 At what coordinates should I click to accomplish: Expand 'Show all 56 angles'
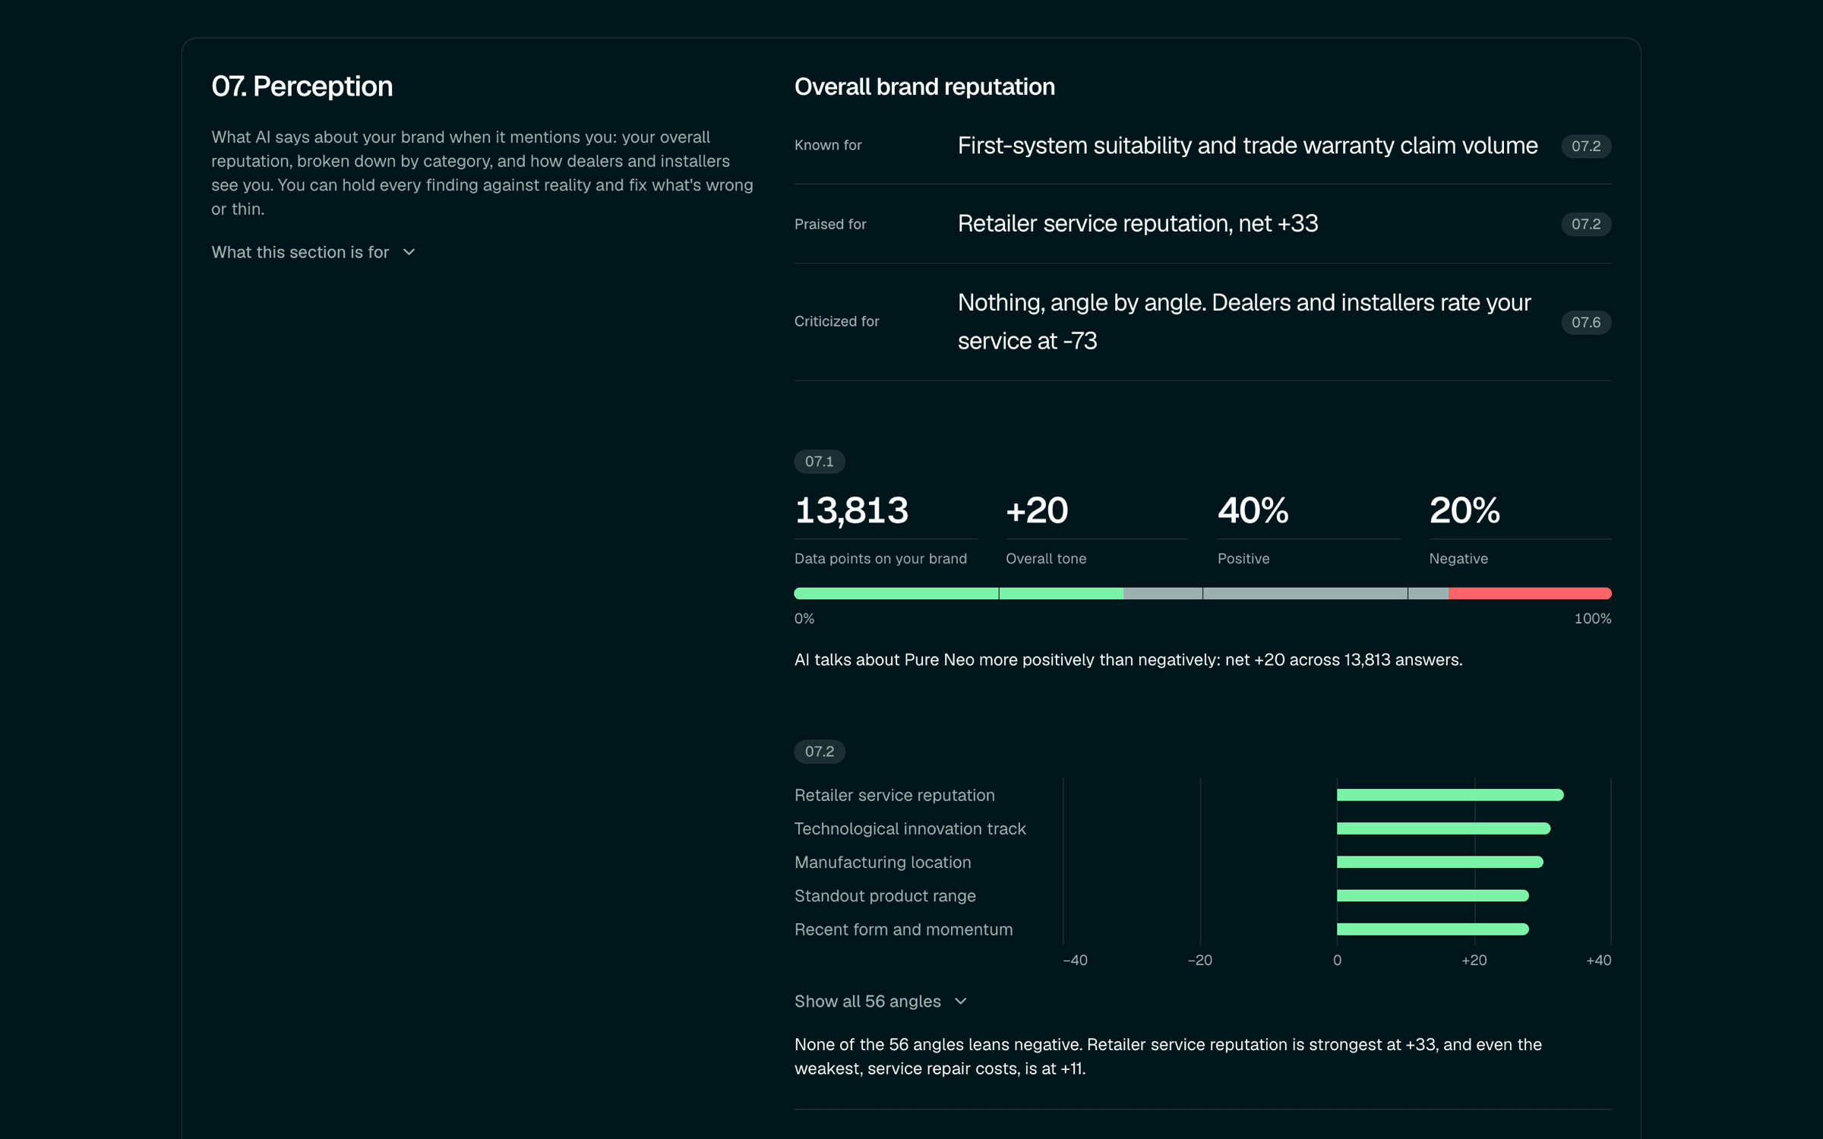tap(880, 1001)
